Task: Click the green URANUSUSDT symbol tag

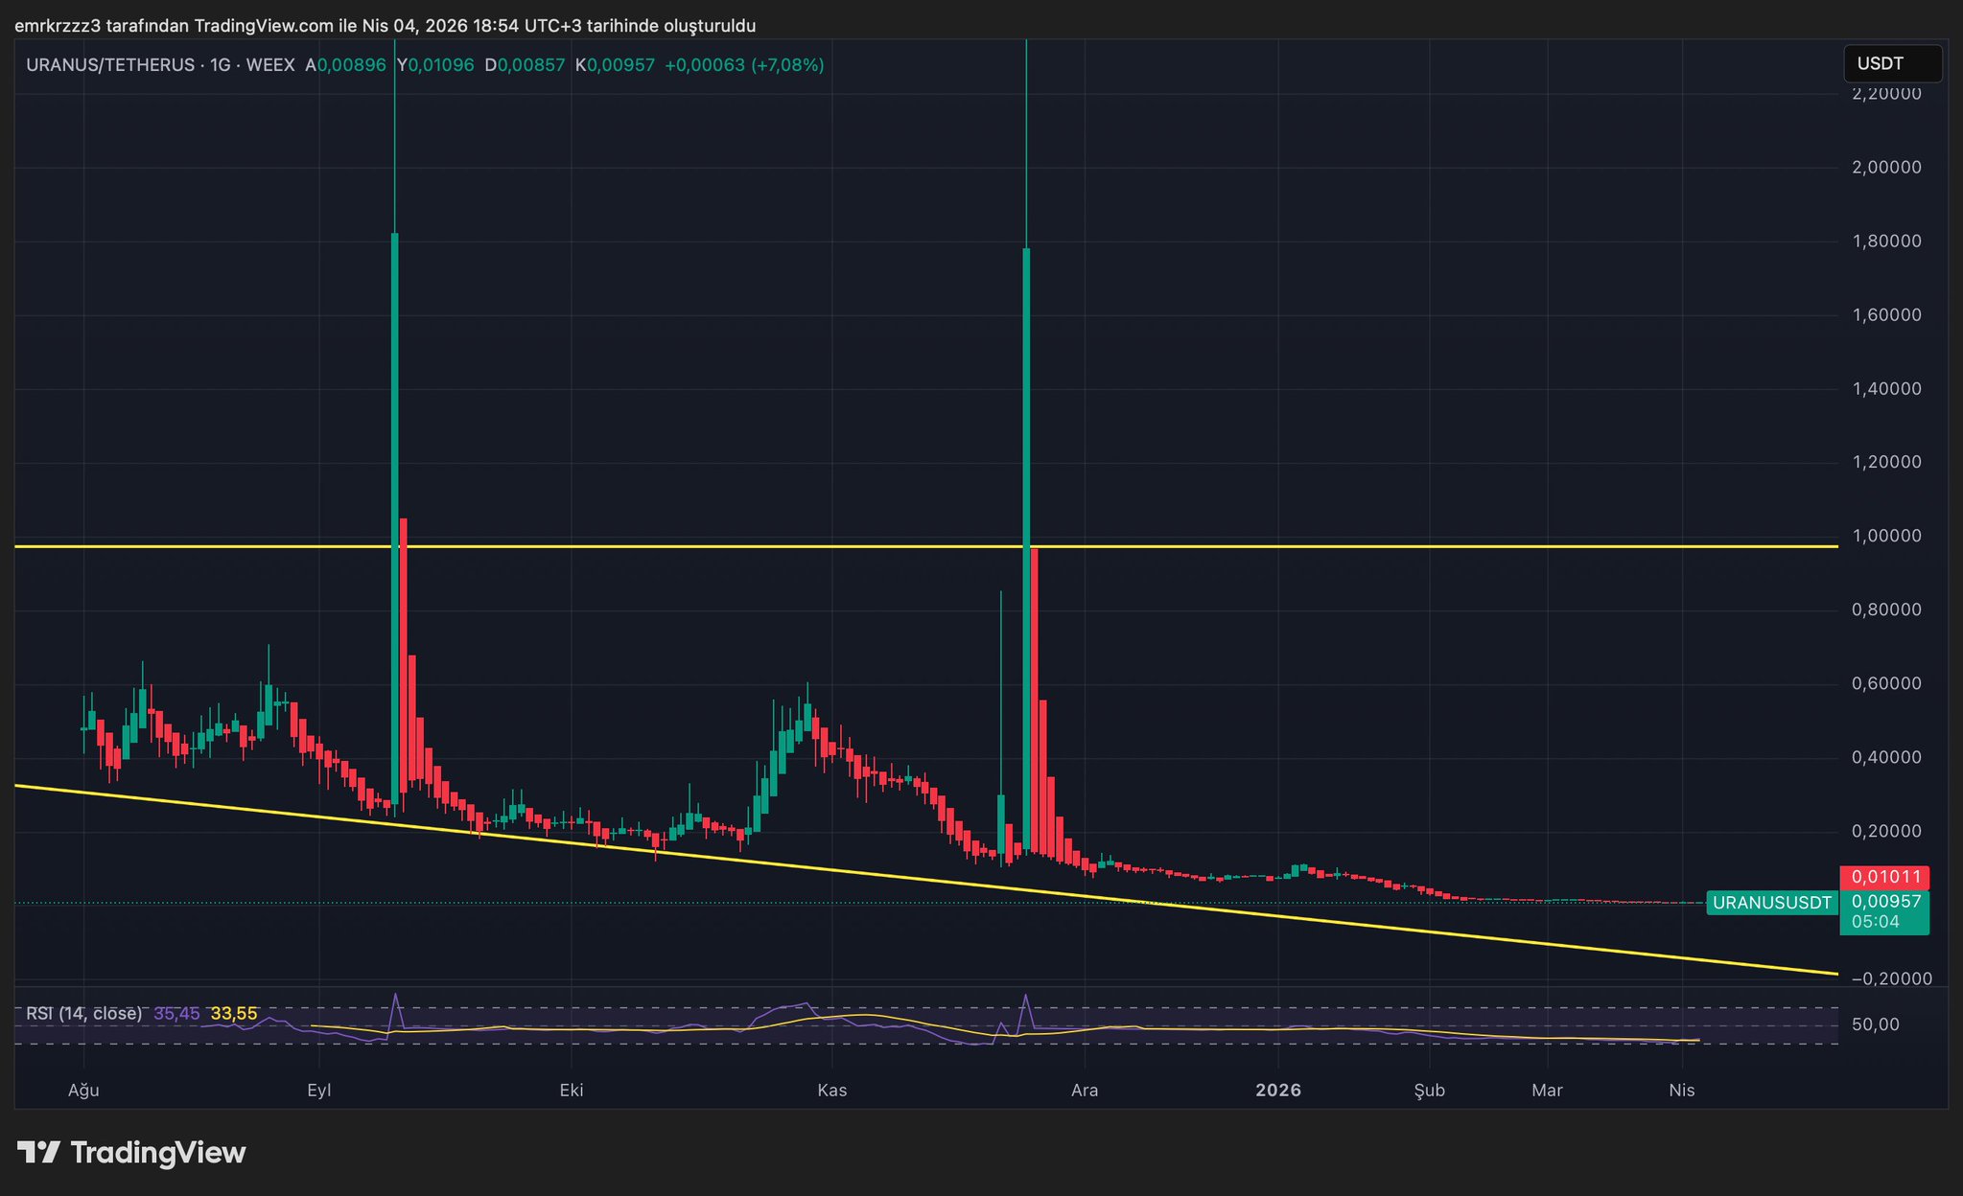Action: [x=1771, y=902]
